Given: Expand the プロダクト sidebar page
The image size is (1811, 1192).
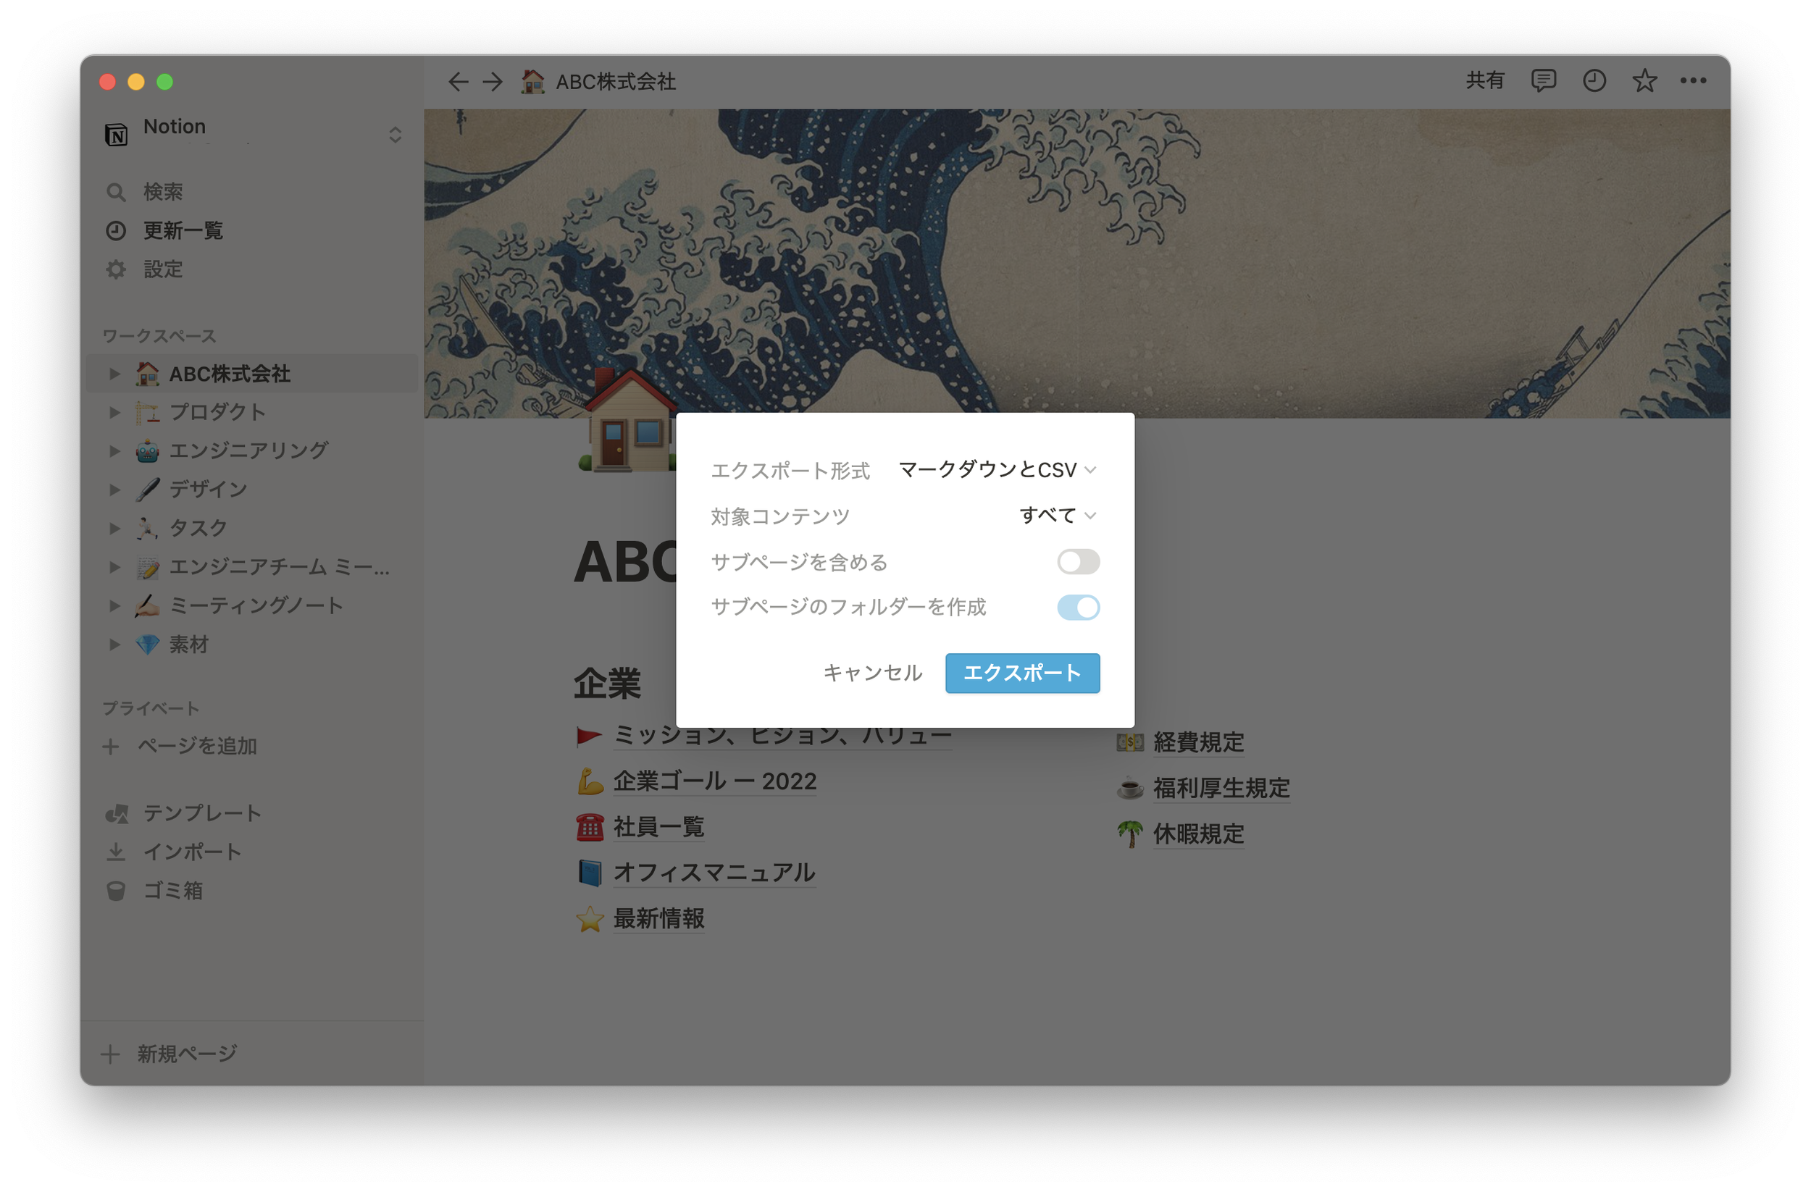Looking at the screenshot, I should coord(114,412).
